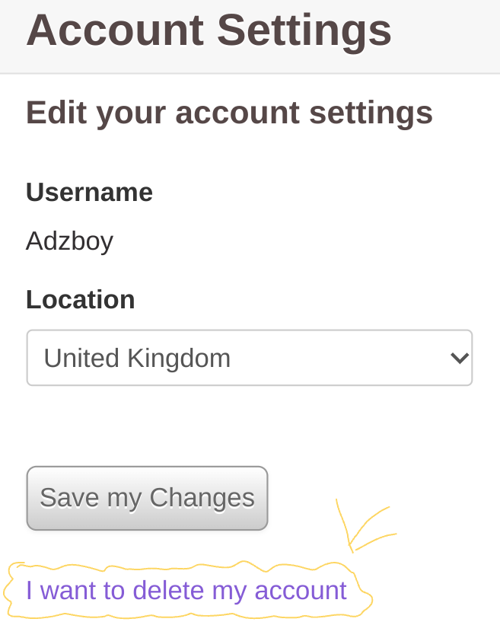Click the Edit your account settings subheading
Viewport: 500px width, 622px height.
pyautogui.click(x=228, y=112)
